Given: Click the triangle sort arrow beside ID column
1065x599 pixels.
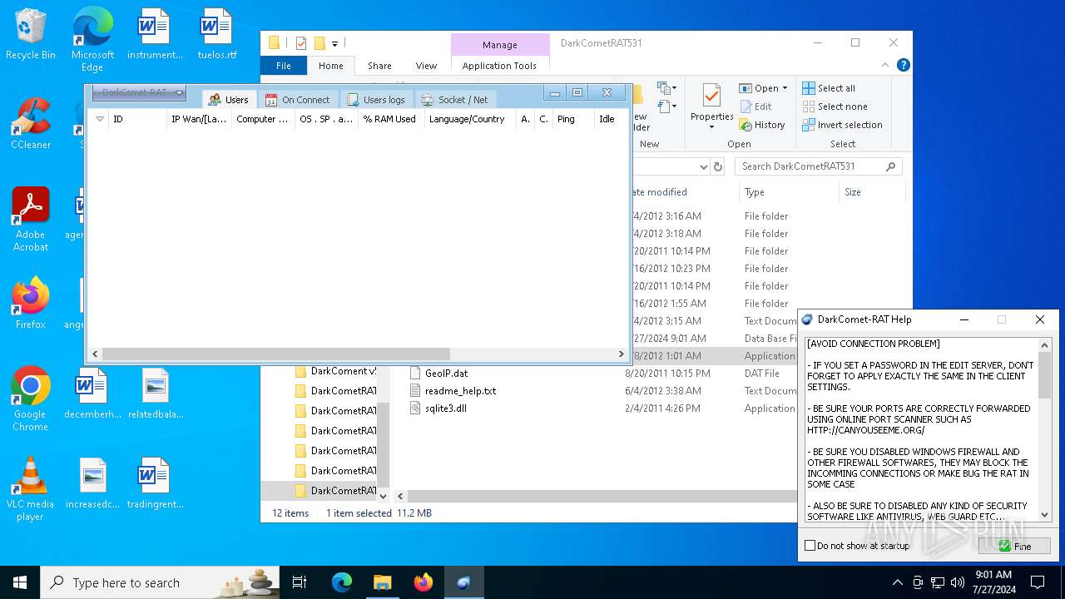Looking at the screenshot, I should [100, 119].
